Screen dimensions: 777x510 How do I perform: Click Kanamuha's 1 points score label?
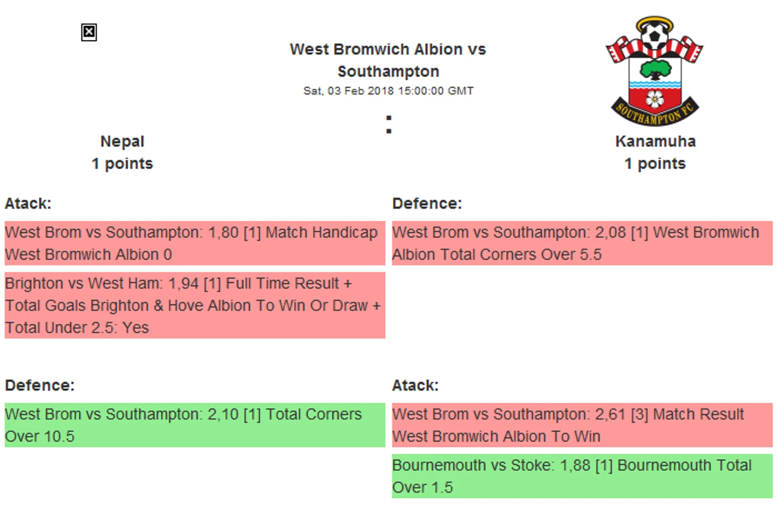tap(655, 164)
